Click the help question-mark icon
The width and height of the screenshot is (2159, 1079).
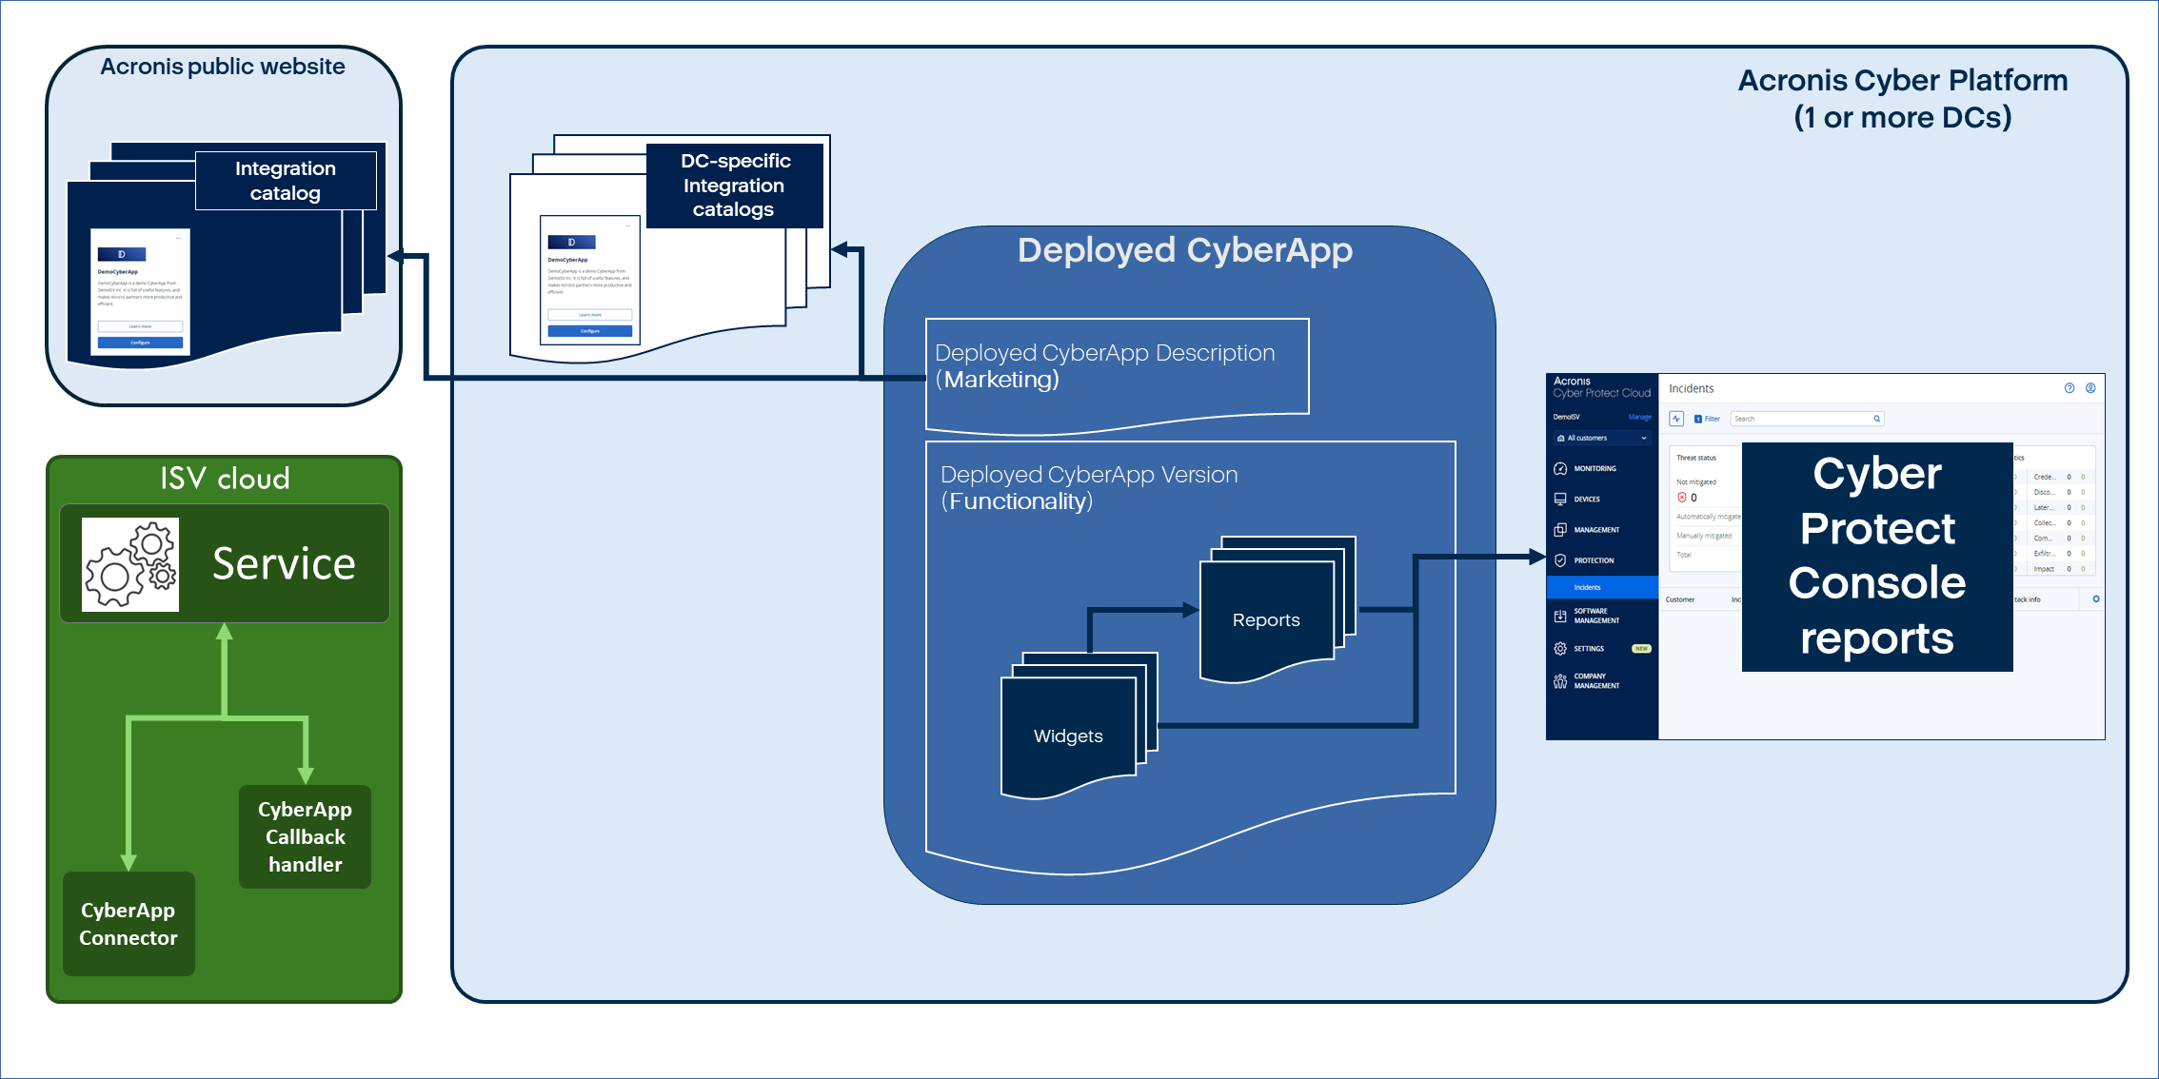(2070, 388)
